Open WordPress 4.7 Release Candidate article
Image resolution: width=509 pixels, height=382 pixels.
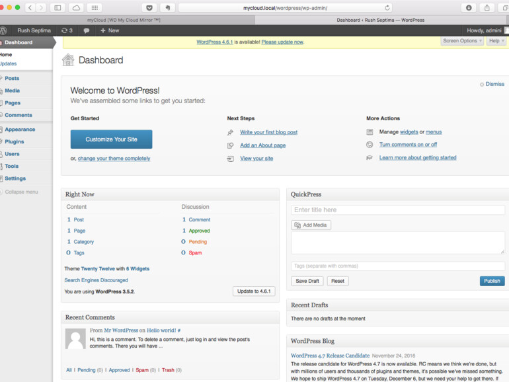coord(330,356)
